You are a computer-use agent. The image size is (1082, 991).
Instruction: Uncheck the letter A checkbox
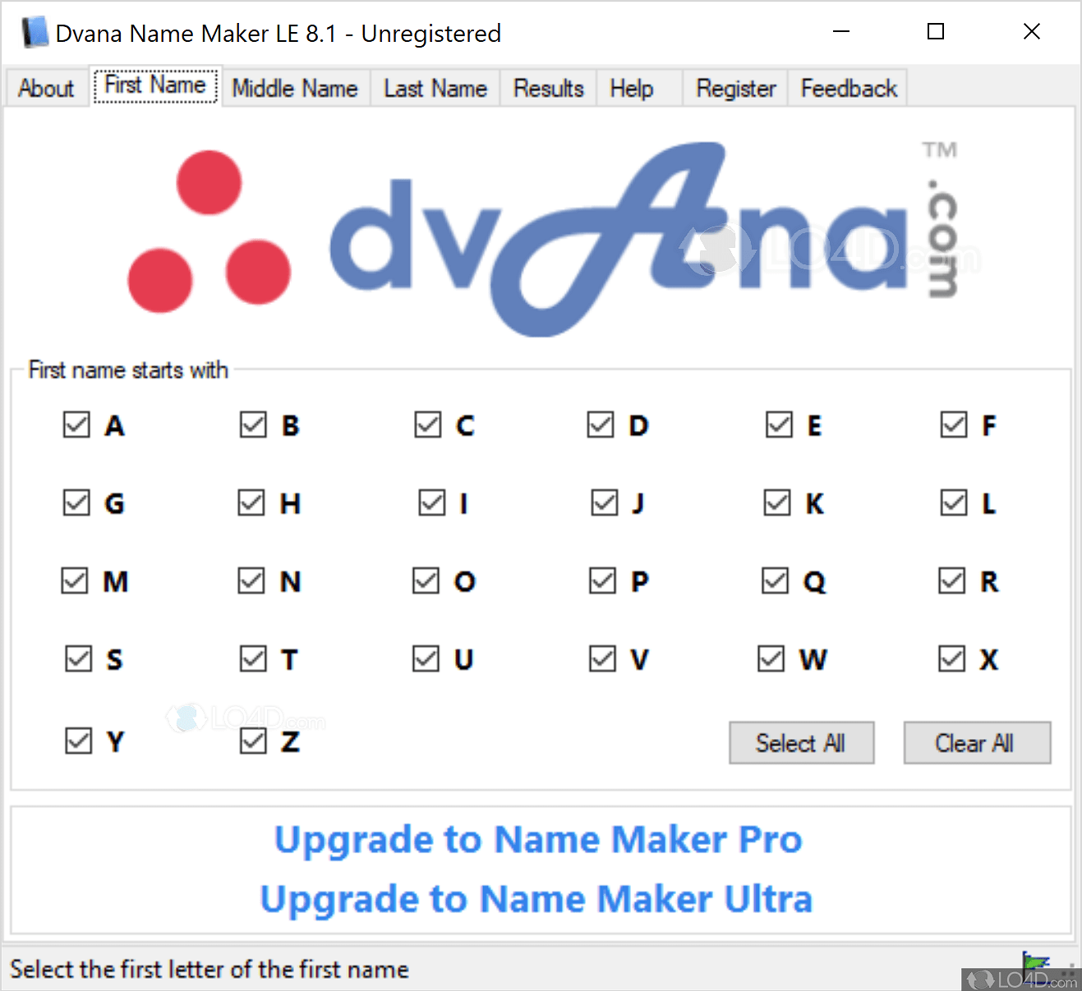76,425
